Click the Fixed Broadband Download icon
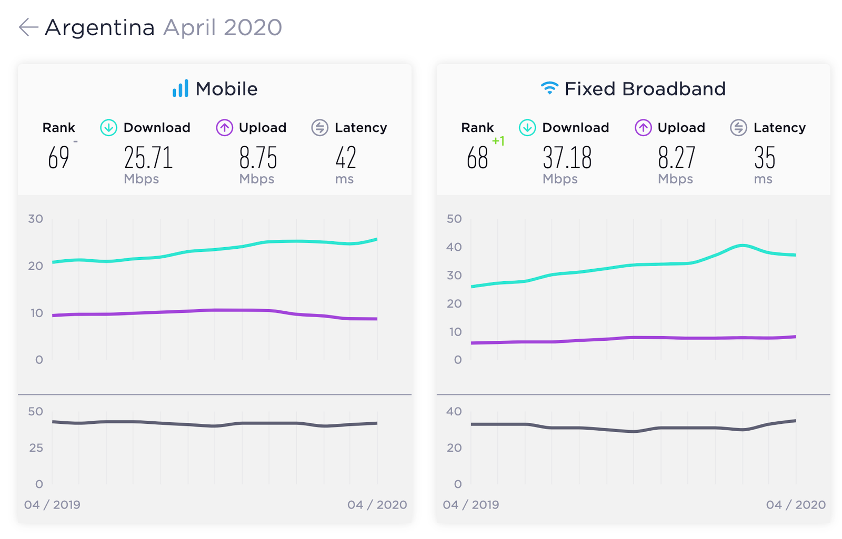Viewport: 842px width, 539px height. pyautogui.click(x=527, y=127)
